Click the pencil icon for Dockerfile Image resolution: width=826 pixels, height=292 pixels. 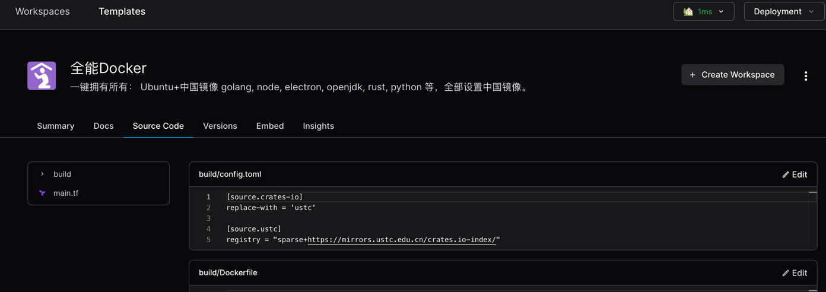[x=786, y=273]
